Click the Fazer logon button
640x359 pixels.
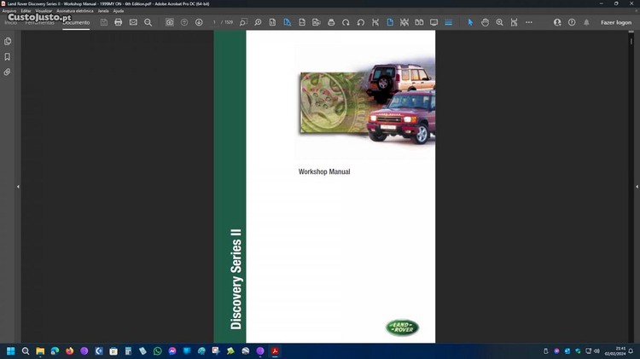615,22
